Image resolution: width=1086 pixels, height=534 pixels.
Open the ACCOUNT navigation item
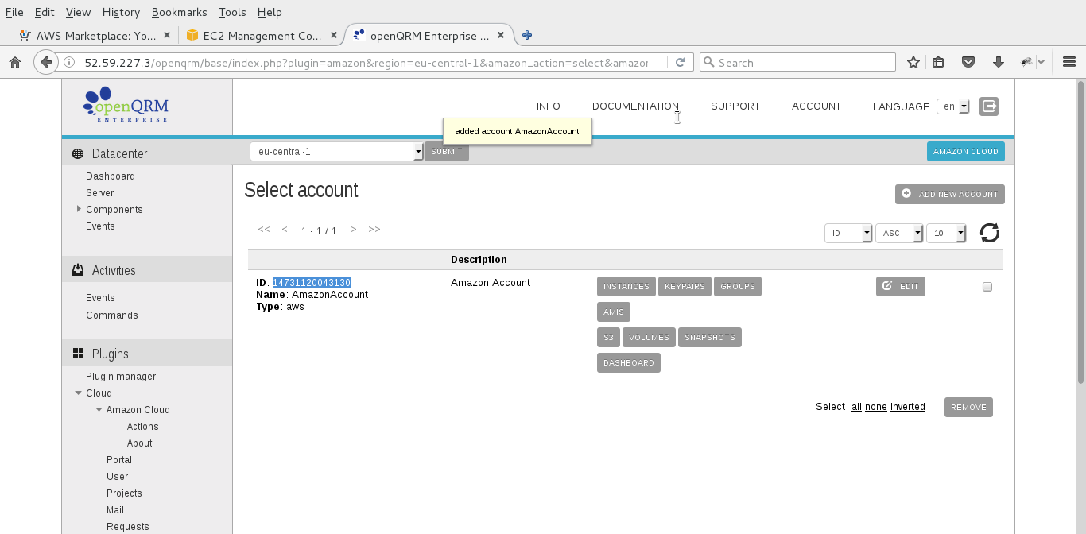(x=816, y=106)
